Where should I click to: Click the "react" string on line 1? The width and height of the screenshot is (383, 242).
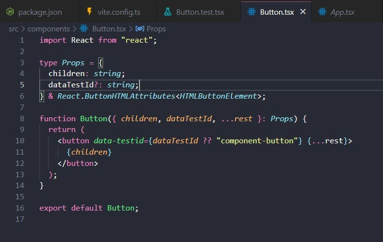(137, 40)
